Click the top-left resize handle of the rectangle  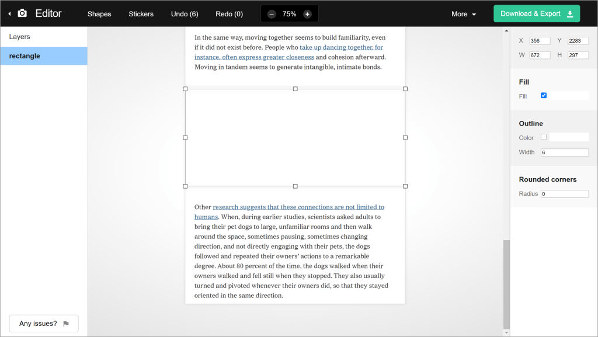185,89
